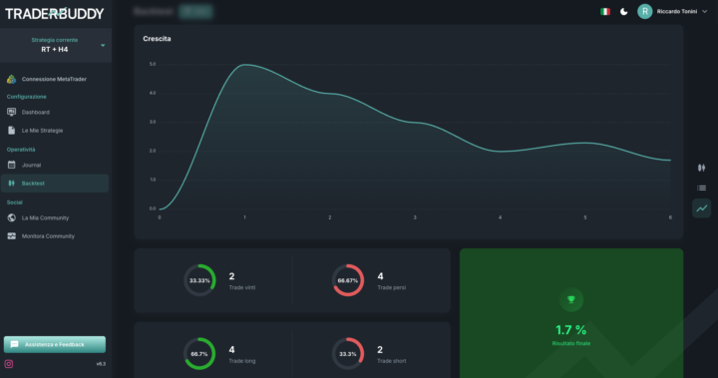718x378 pixels.
Task: Click the Social section header
Action: pos(15,202)
